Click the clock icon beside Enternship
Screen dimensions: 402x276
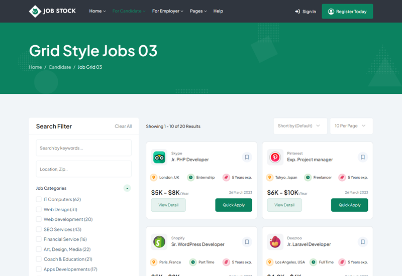point(191,178)
